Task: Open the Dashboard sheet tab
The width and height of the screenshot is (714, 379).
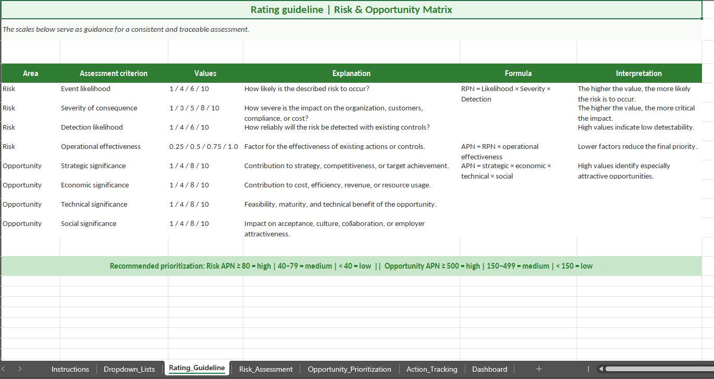Action: click(x=489, y=369)
